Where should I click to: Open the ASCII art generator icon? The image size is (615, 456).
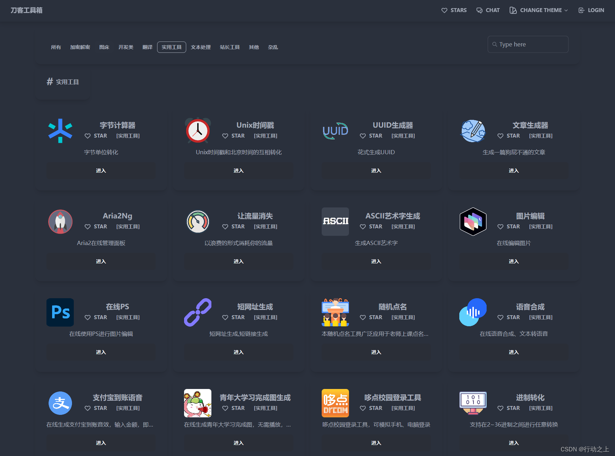click(335, 222)
